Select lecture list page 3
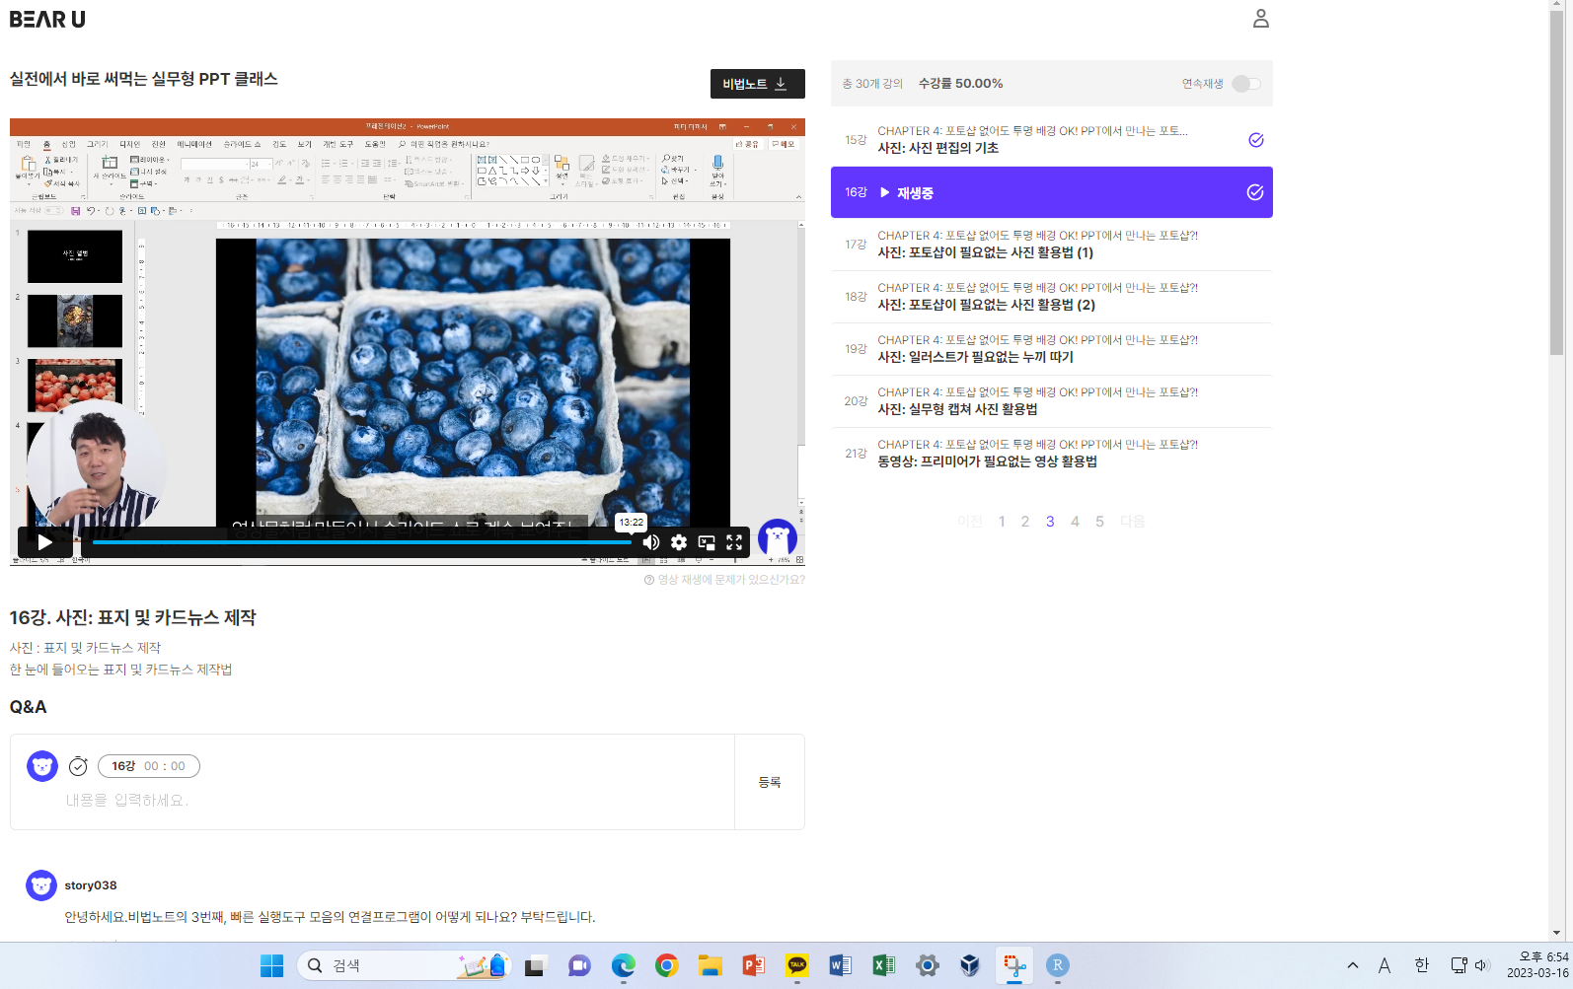This screenshot has height=989, width=1573. coord(1050,522)
